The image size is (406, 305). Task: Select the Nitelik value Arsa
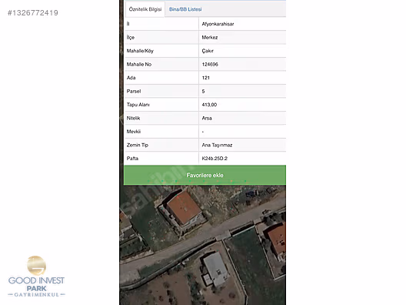(207, 119)
